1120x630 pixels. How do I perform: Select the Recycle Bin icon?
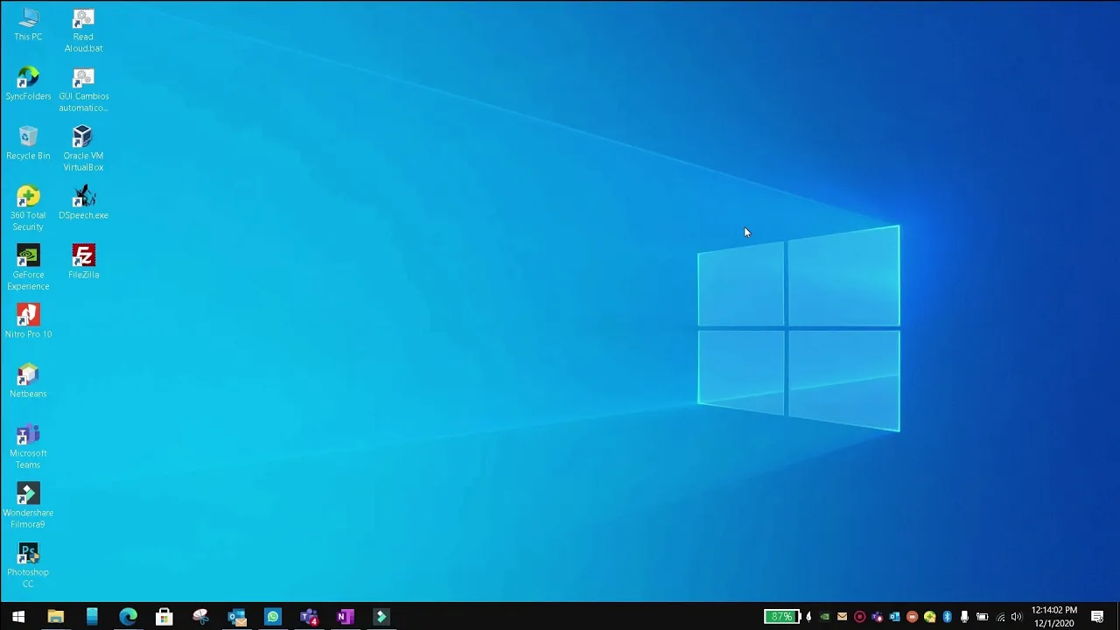28,143
